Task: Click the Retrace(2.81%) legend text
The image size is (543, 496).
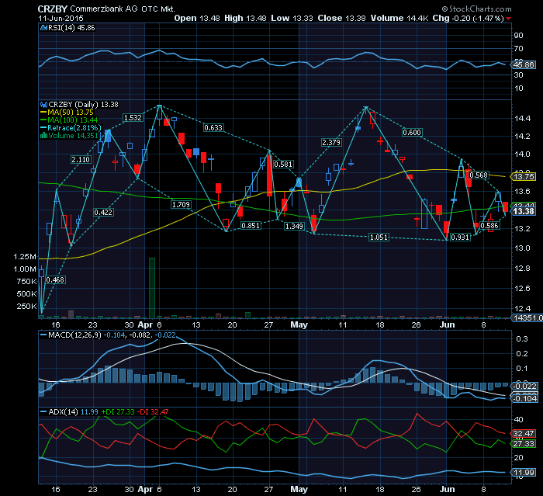Action: (74, 128)
